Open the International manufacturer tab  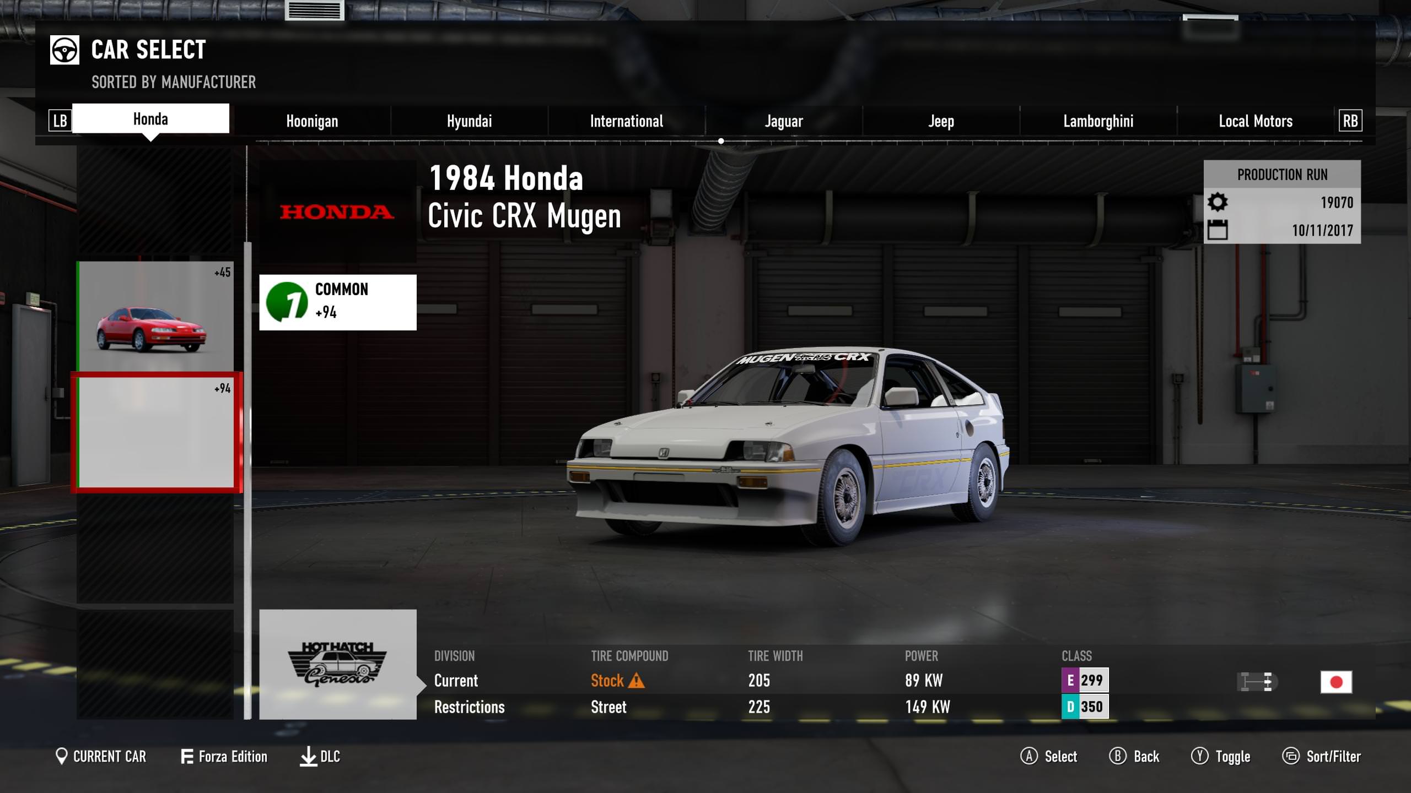point(626,121)
